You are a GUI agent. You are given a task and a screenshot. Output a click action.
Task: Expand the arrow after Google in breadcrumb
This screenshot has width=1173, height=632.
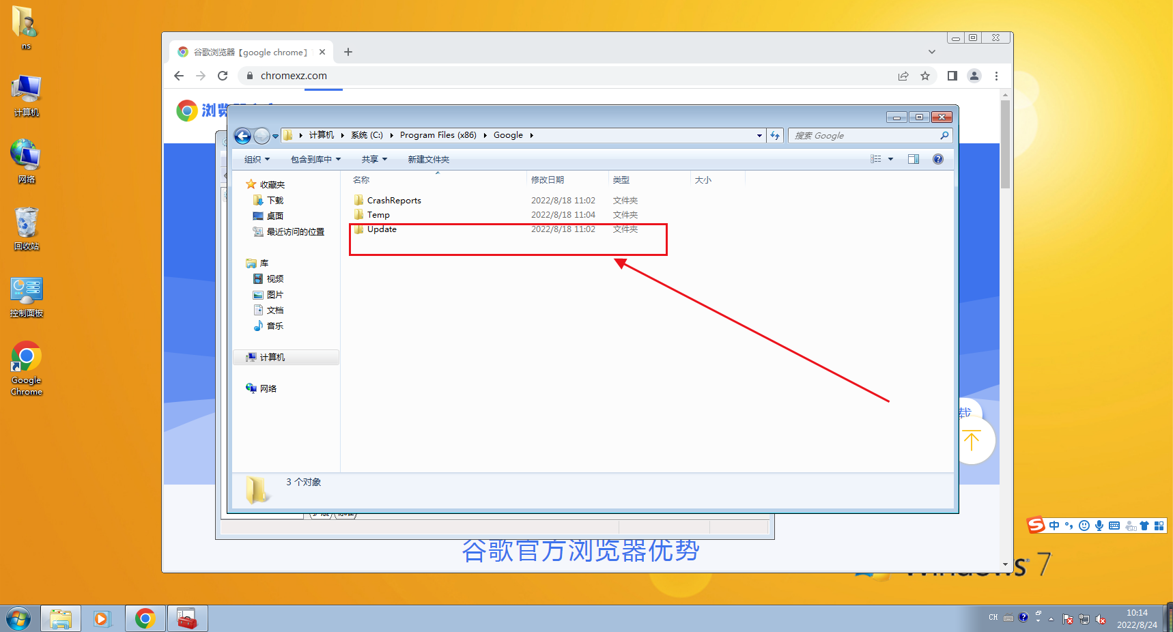click(531, 135)
